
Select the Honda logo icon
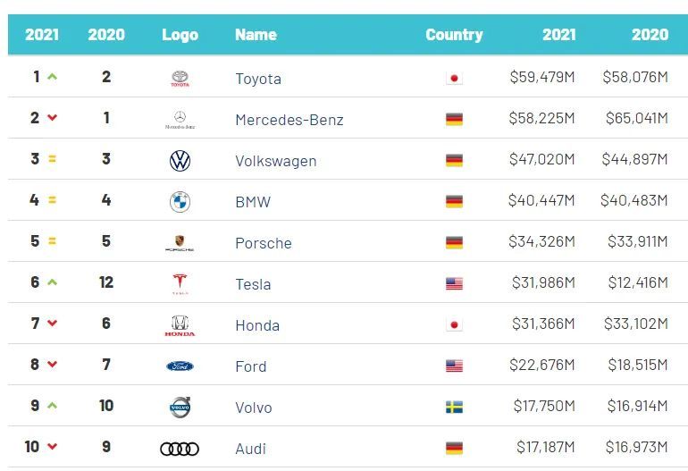[180, 325]
